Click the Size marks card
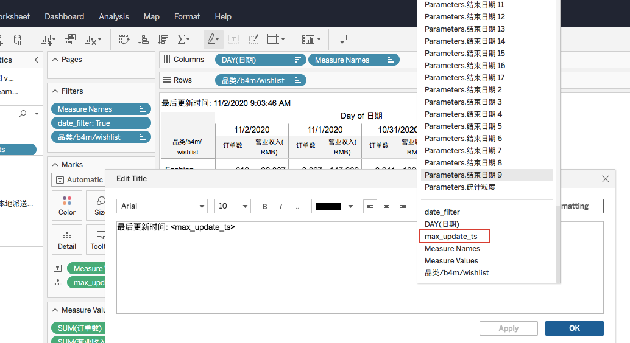The image size is (630, 343). 96,206
